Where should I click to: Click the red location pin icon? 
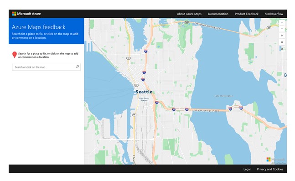point(15,55)
